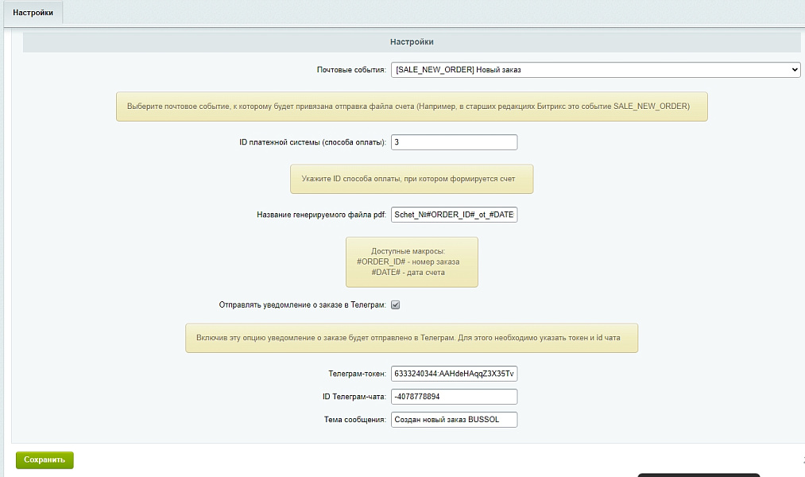Click the Доступные макросы hint box
Screen dimensions: 805x477
coord(412,262)
